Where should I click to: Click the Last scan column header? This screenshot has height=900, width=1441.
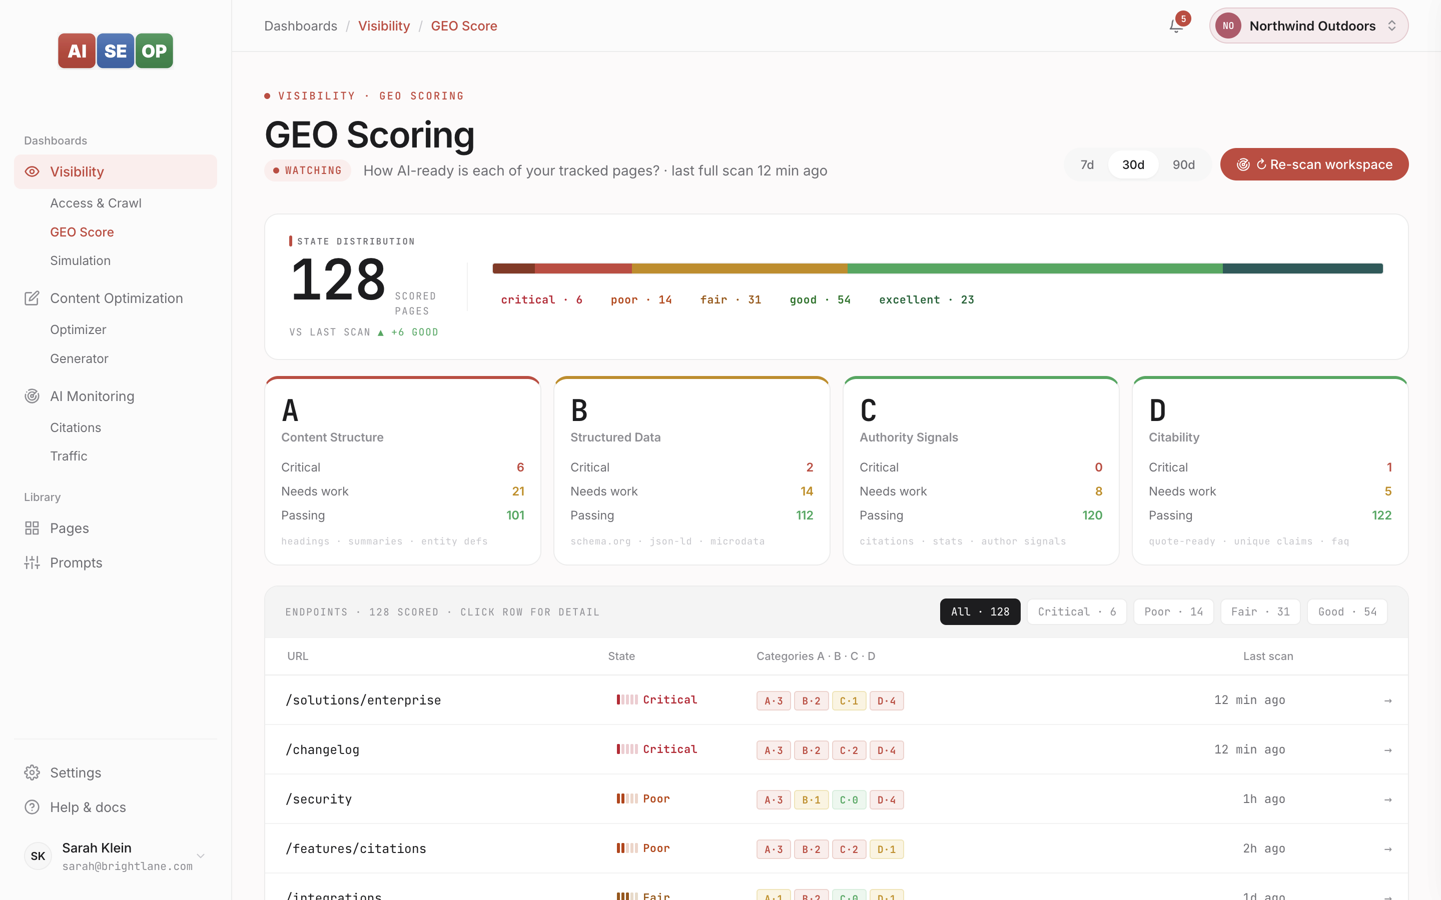pos(1268,656)
